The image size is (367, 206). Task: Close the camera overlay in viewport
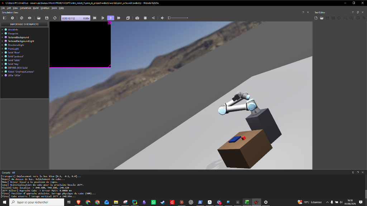pyautogui.click(x=109, y=23)
